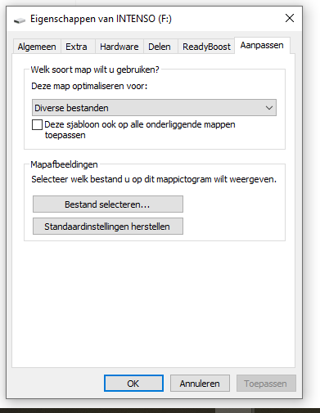Select the Delen tab
The image size is (320, 413).
[160, 47]
